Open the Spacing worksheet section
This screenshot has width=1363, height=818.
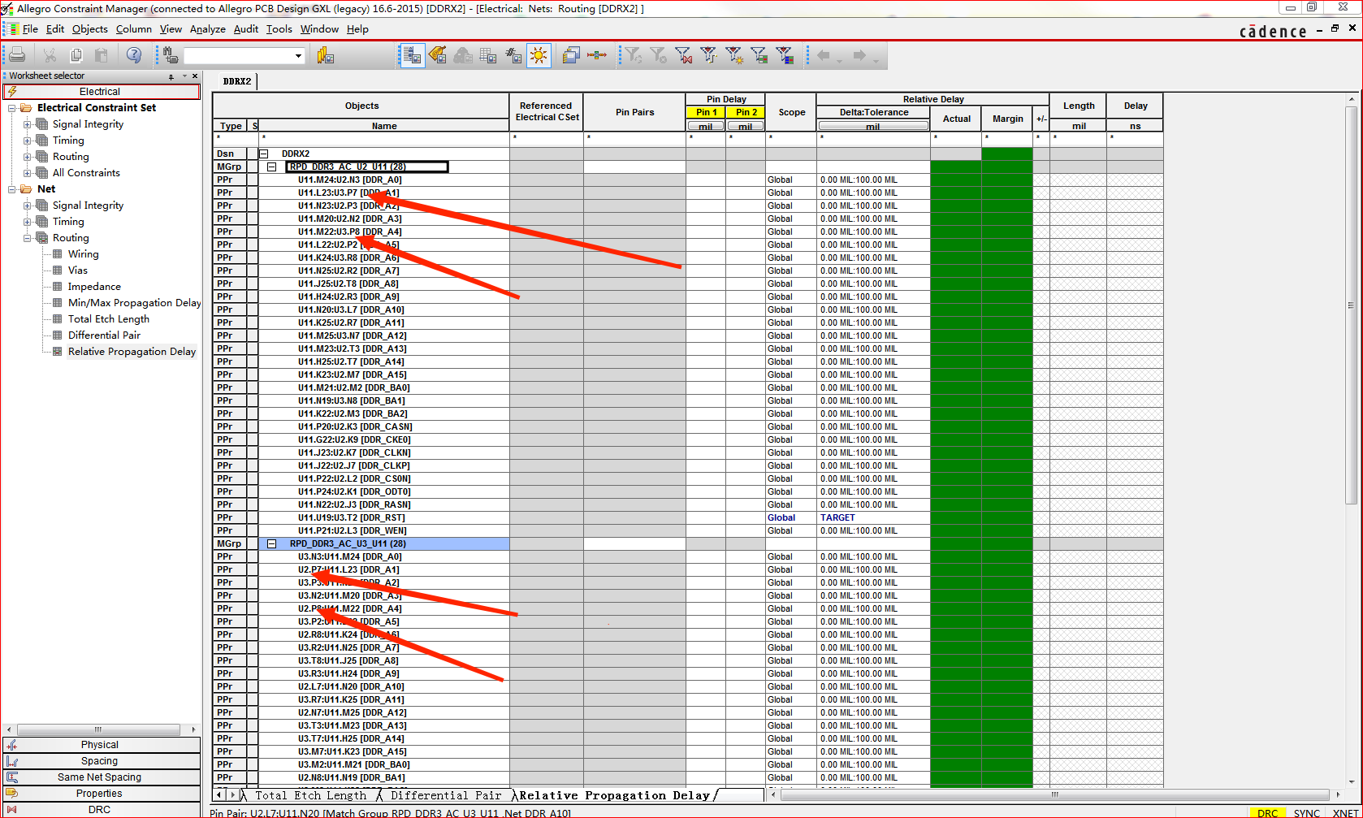[100, 761]
